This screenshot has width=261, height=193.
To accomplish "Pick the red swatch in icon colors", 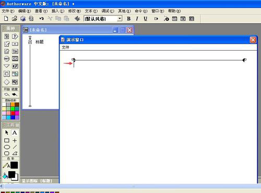I will (13, 113).
